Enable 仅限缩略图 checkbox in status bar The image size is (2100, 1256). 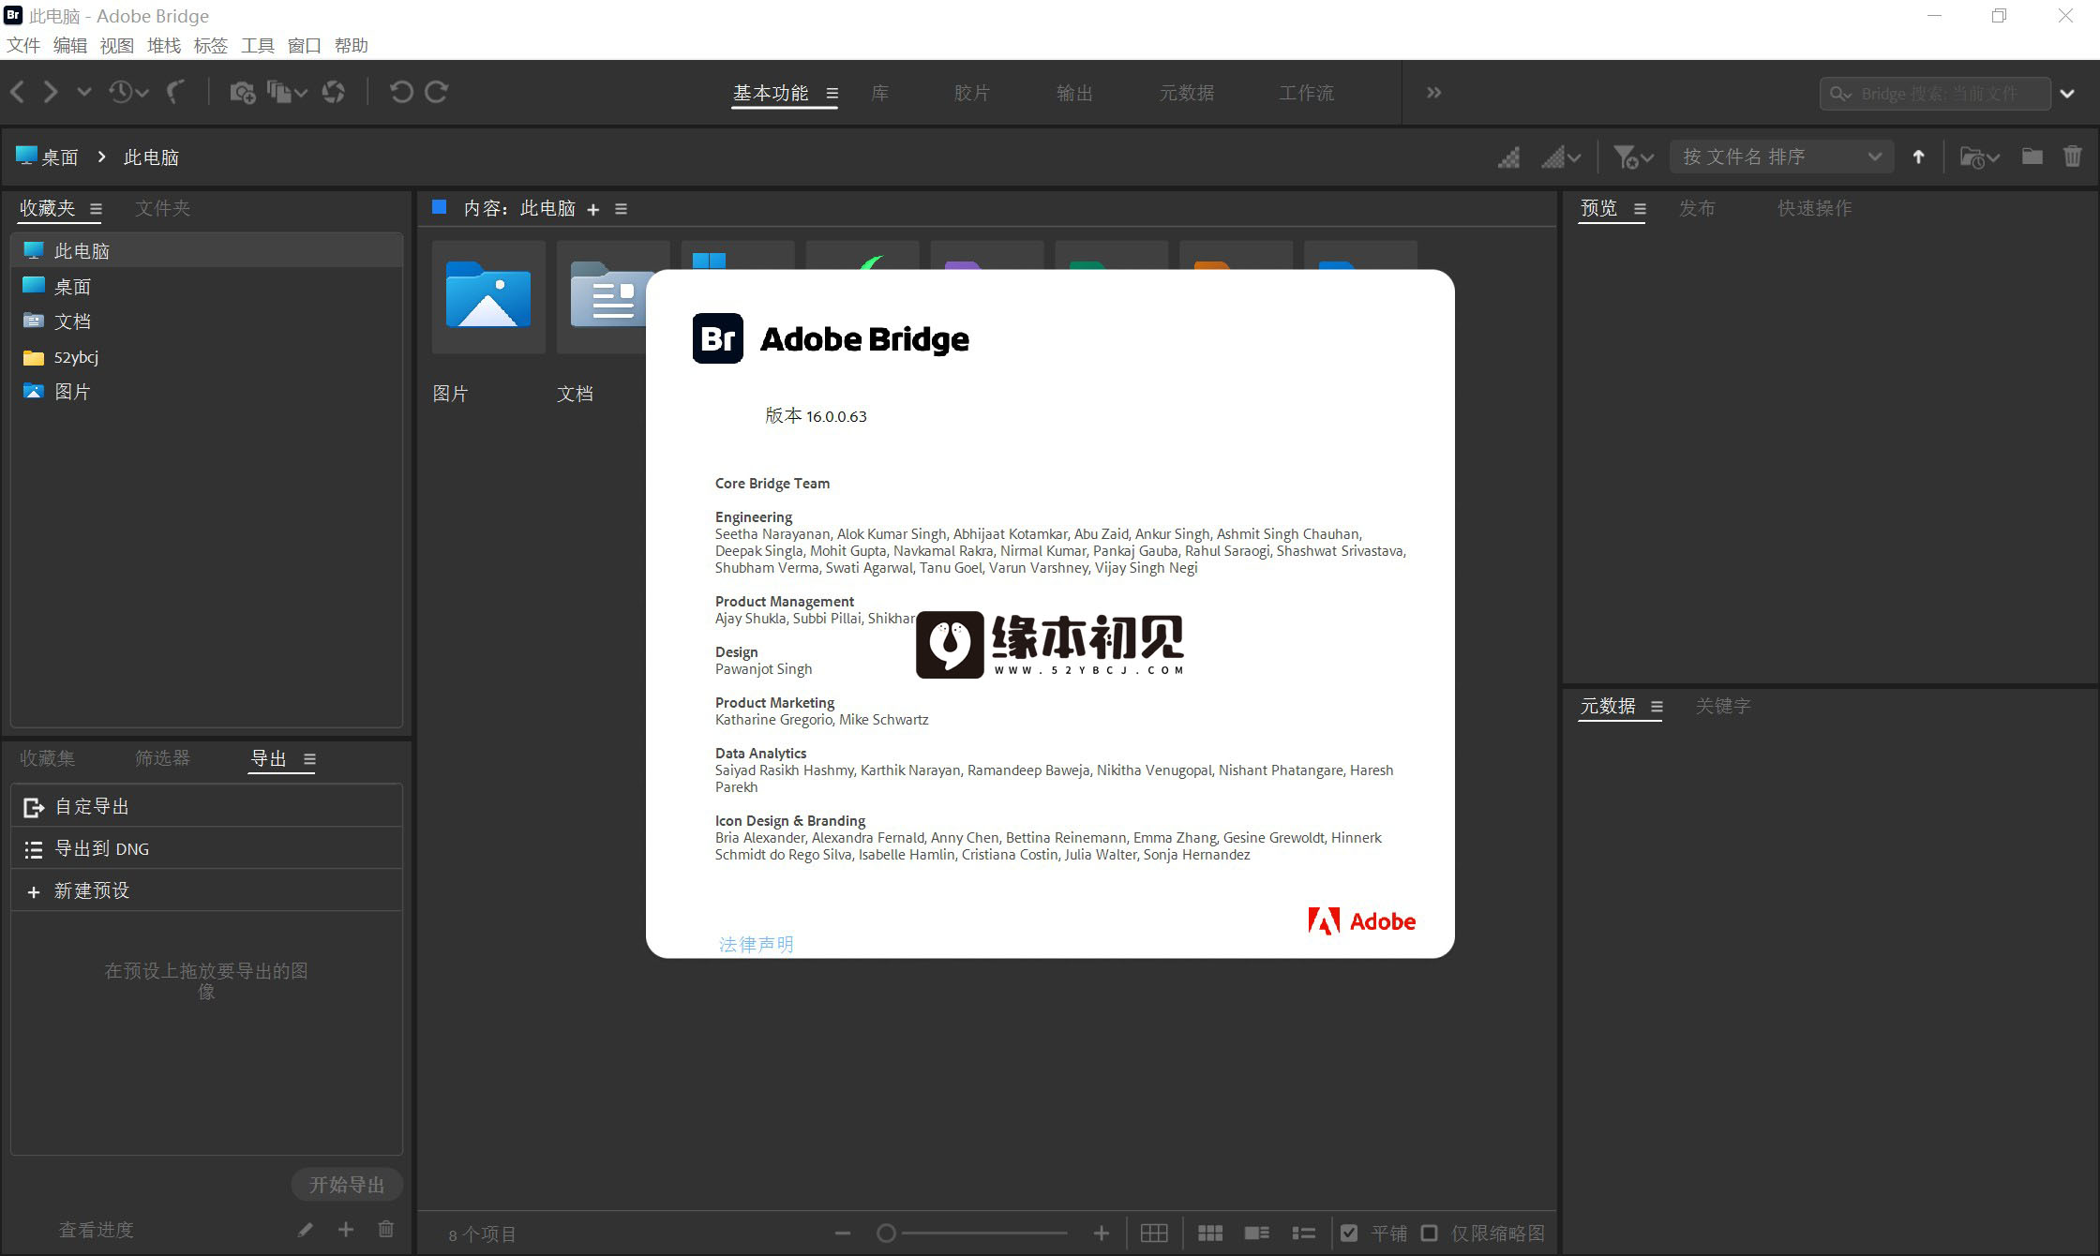[1430, 1234]
